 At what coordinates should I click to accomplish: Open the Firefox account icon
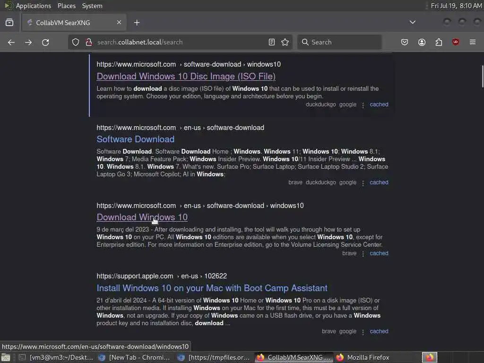[422, 42]
